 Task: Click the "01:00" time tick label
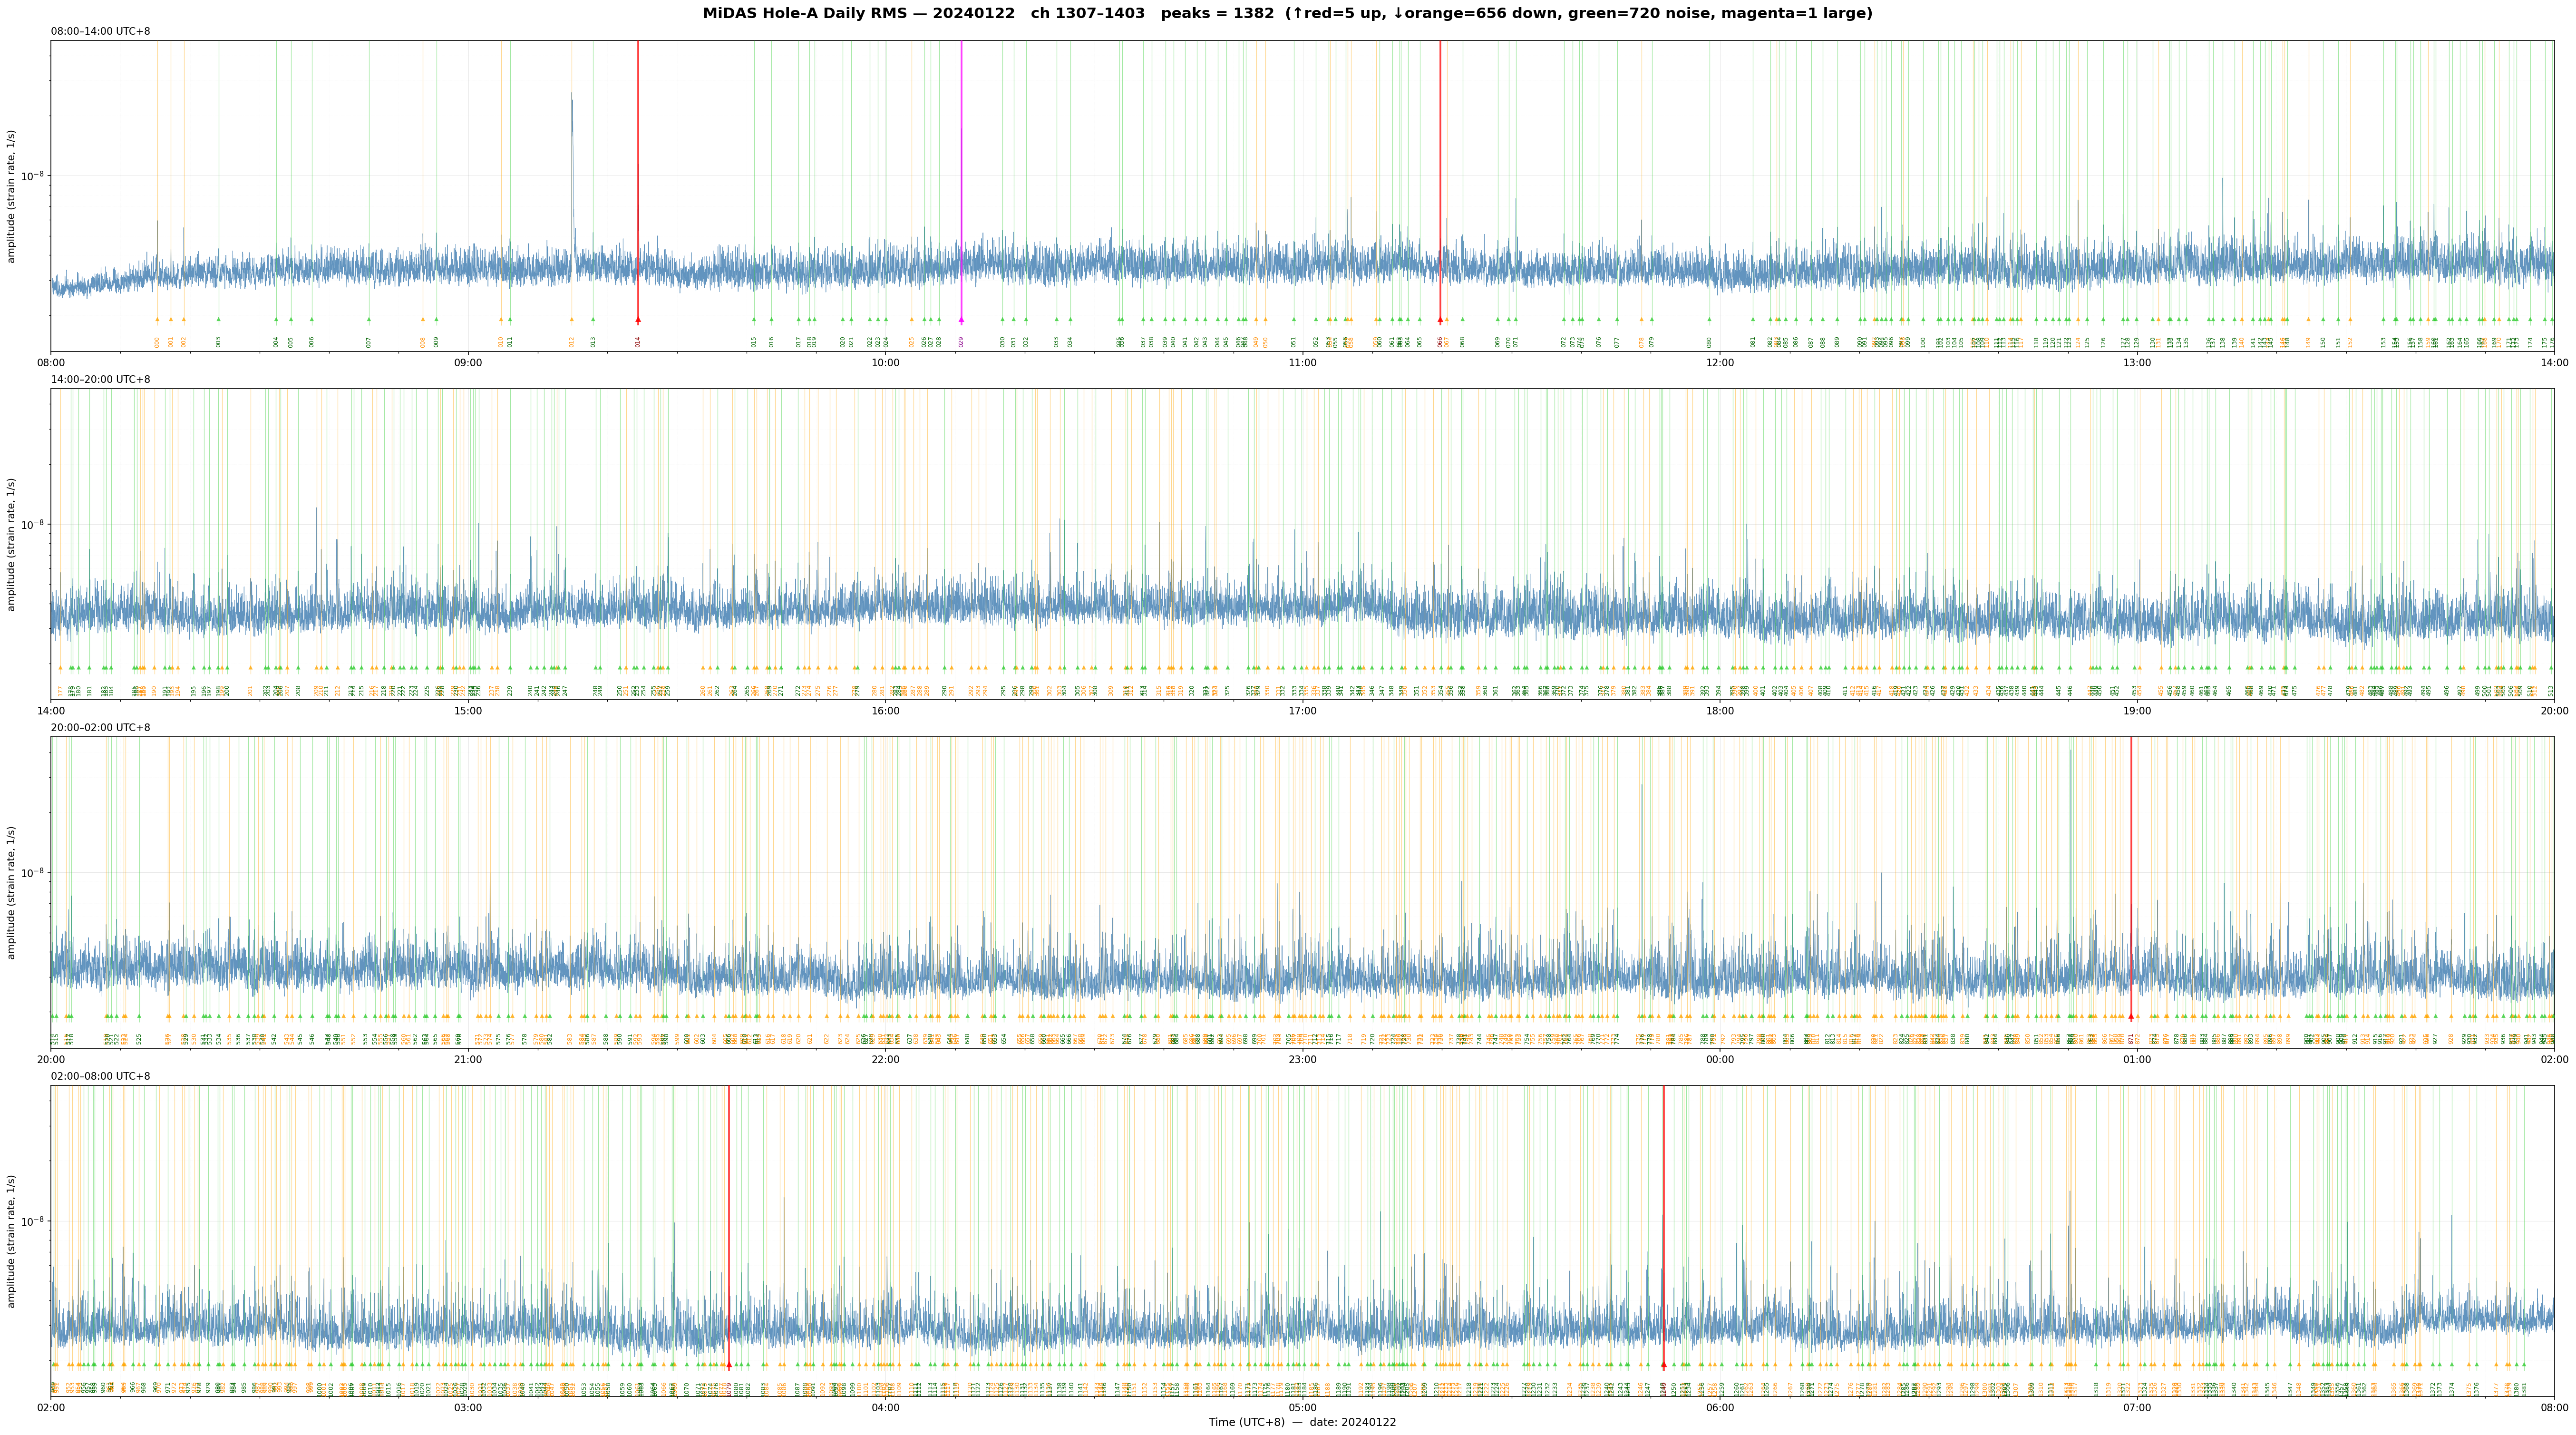(2137, 1059)
